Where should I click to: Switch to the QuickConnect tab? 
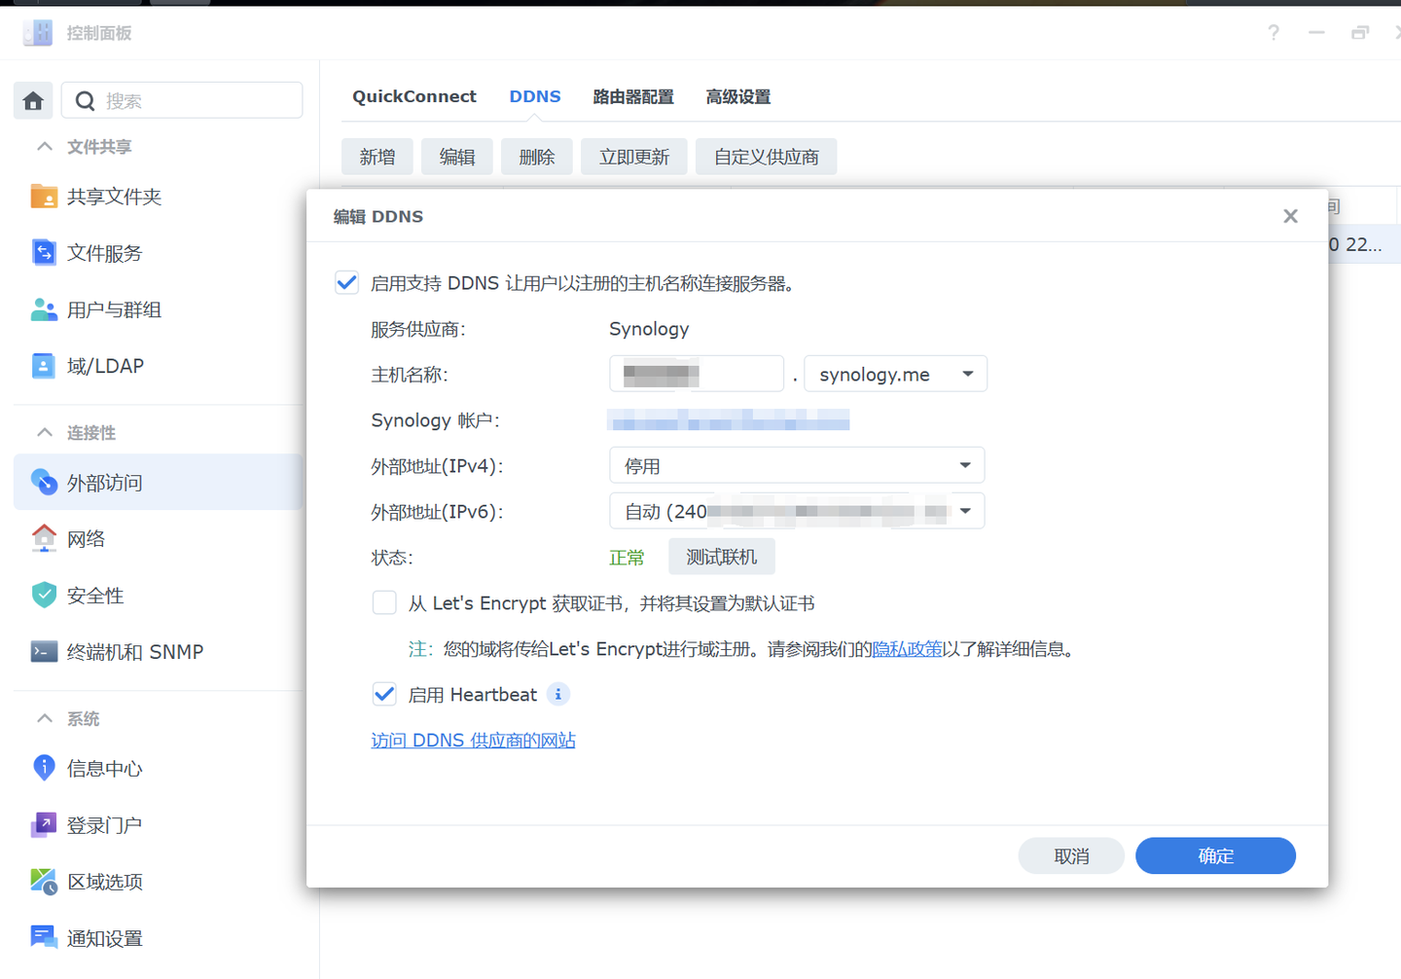click(x=413, y=96)
